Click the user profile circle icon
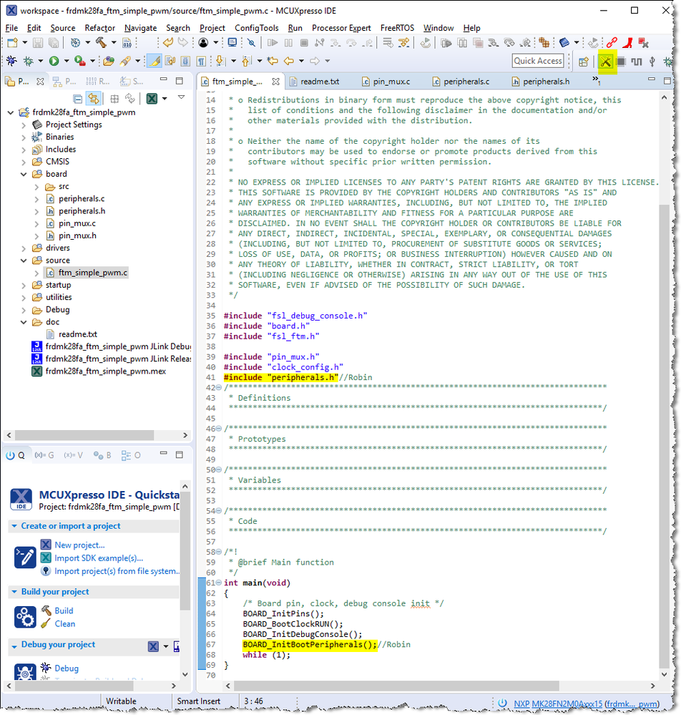Screen dimensions: 681x715 (203, 43)
